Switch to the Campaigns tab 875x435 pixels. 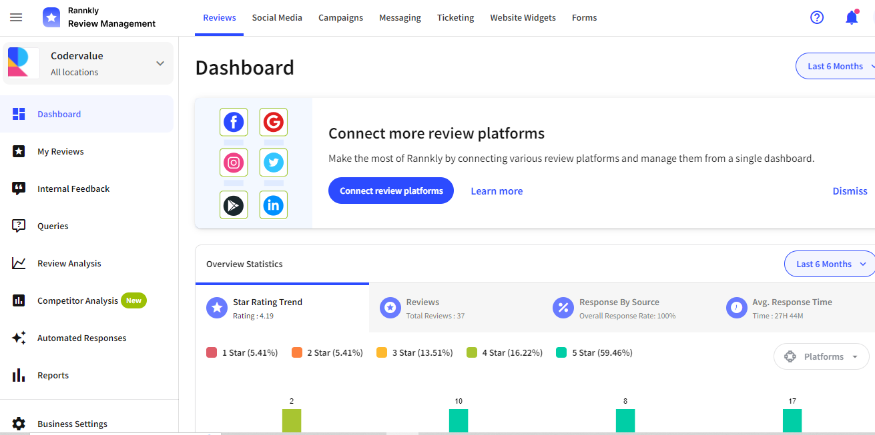point(340,18)
